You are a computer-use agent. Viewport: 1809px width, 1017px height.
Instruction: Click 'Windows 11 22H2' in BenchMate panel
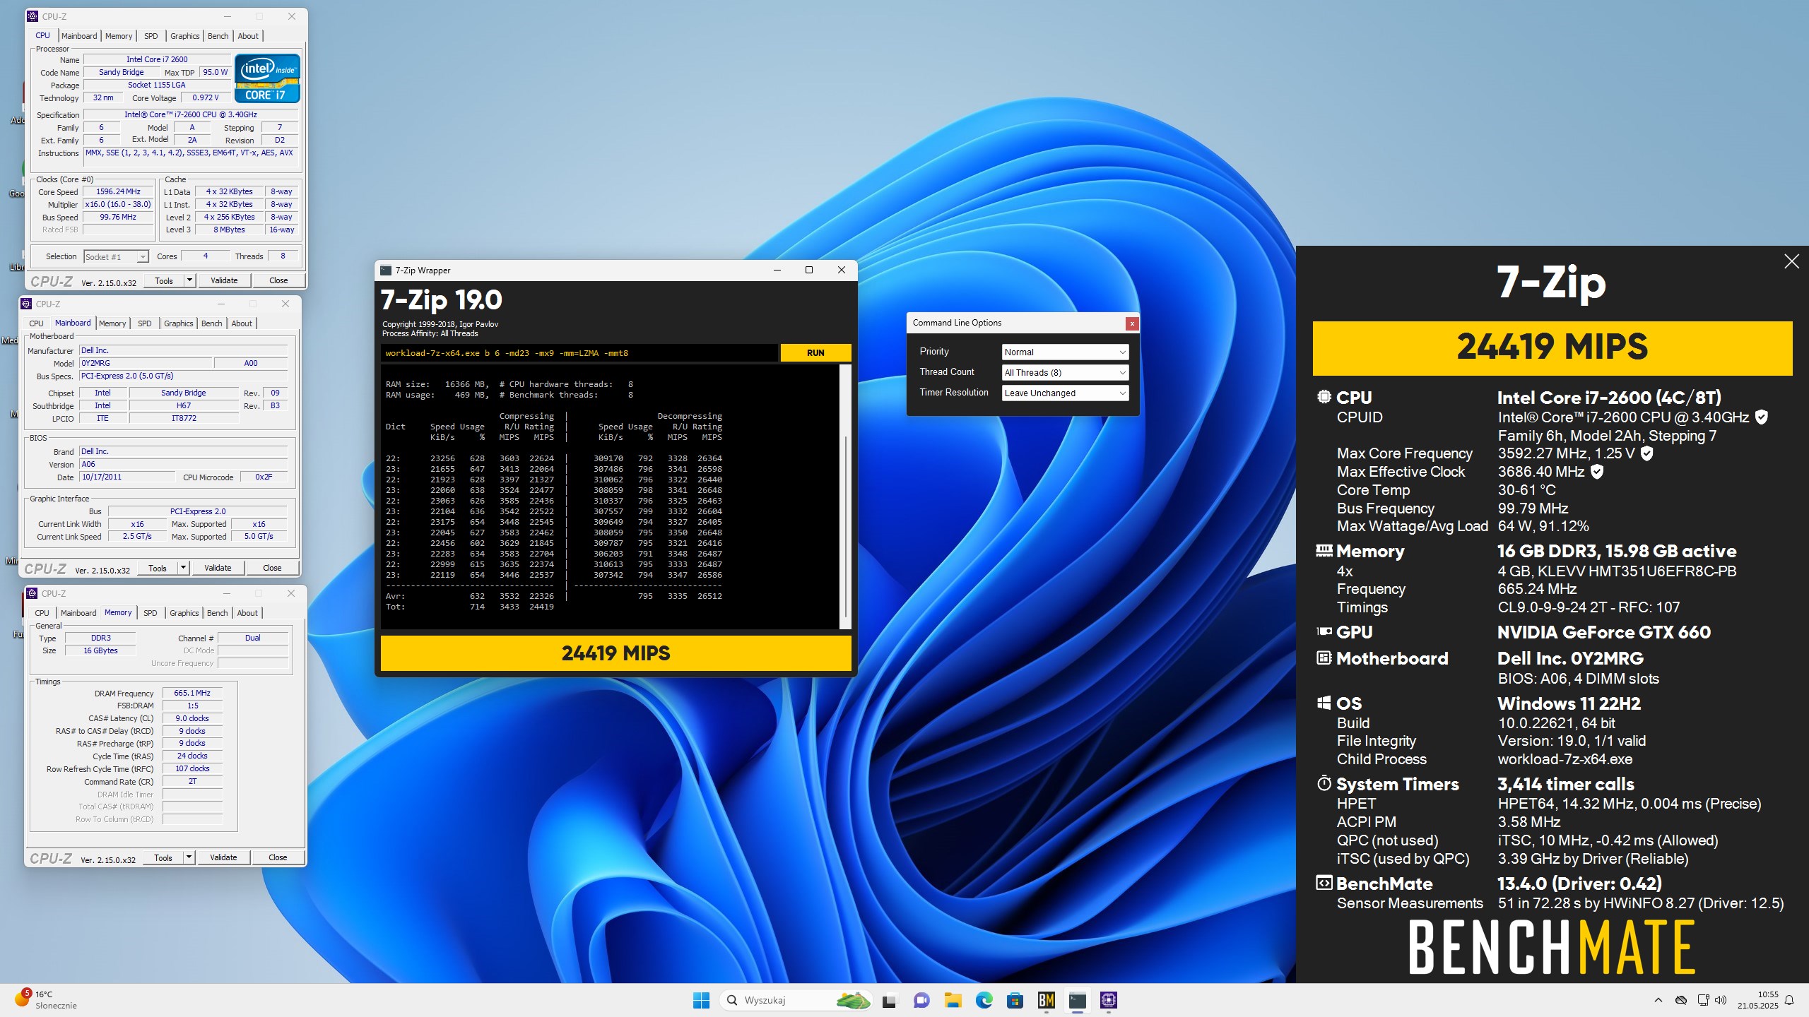(x=1569, y=703)
